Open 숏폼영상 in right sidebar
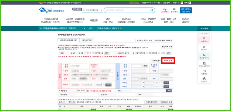The image size is (231, 111). click(204, 72)
